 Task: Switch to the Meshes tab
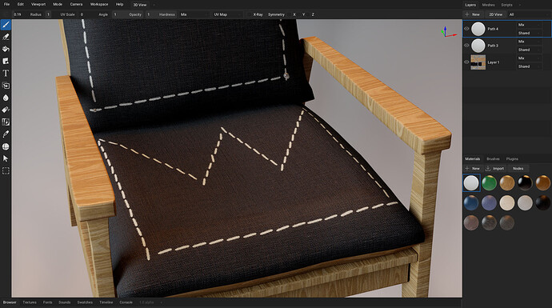(488, 5)
